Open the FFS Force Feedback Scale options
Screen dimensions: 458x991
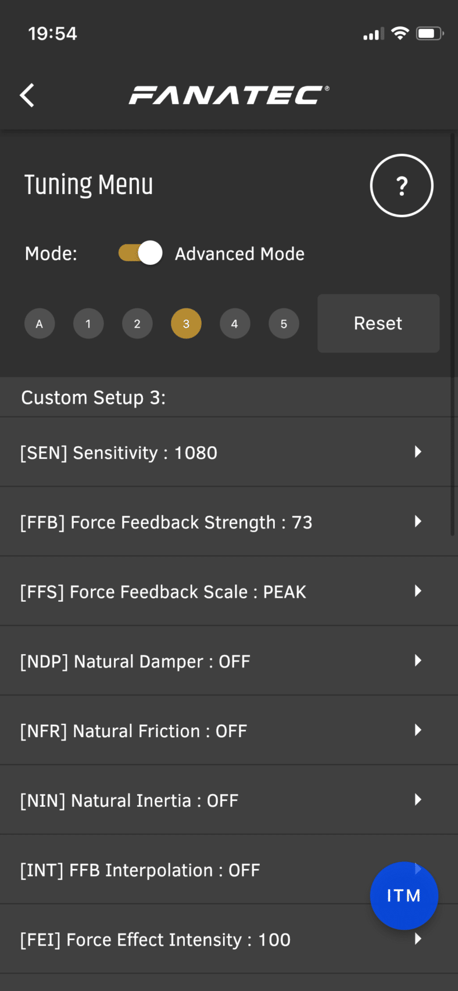pyautogui.click(x=229, y=591)
